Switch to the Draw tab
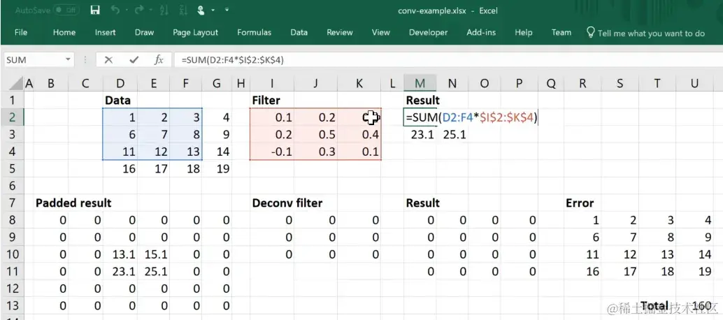The width and height of the screenshot is (723, 320). coord(144,32)
